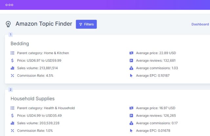This screenshot has width=210, height=136.
Task: Click rank badge number 1
Action: (x=10, y=34)
